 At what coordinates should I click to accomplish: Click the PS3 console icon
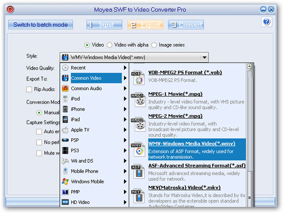[65, 150]
